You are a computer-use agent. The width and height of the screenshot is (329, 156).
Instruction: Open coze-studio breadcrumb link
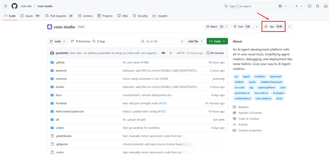pyautogui.click(x=45, y=6)
